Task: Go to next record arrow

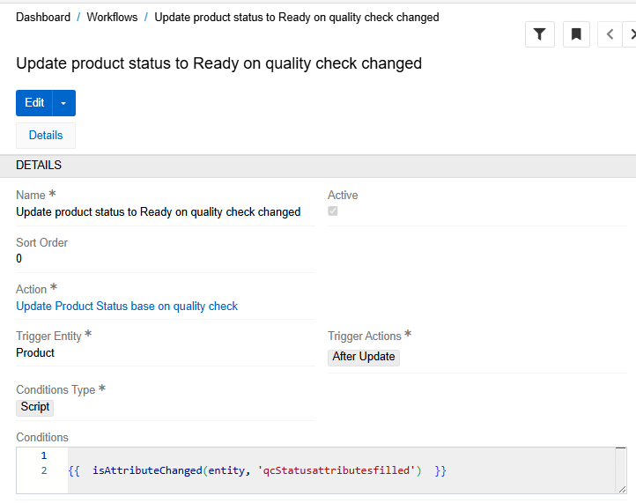Action: 631,34
